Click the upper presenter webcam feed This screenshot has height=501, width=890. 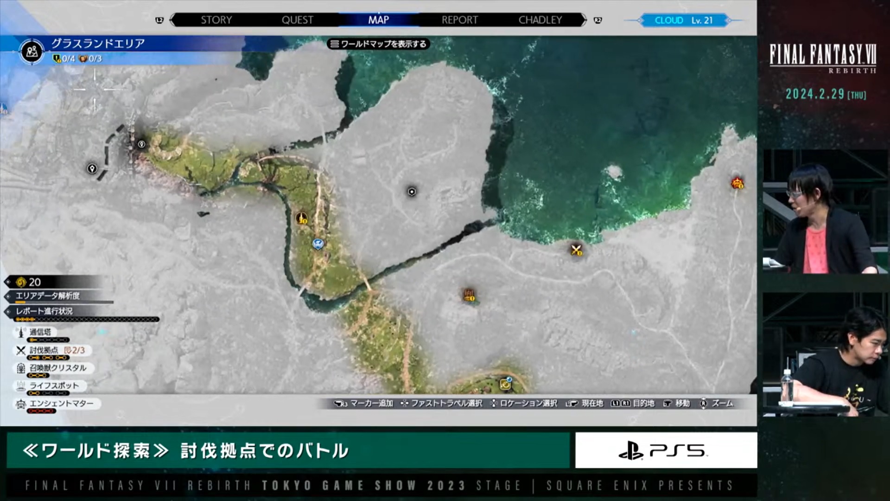(x=826, y=212)
